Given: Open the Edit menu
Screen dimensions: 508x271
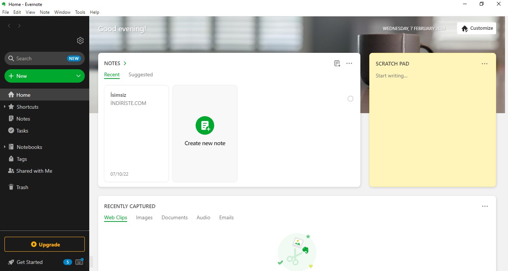Looking at the screenshot, I should (17, 12).
